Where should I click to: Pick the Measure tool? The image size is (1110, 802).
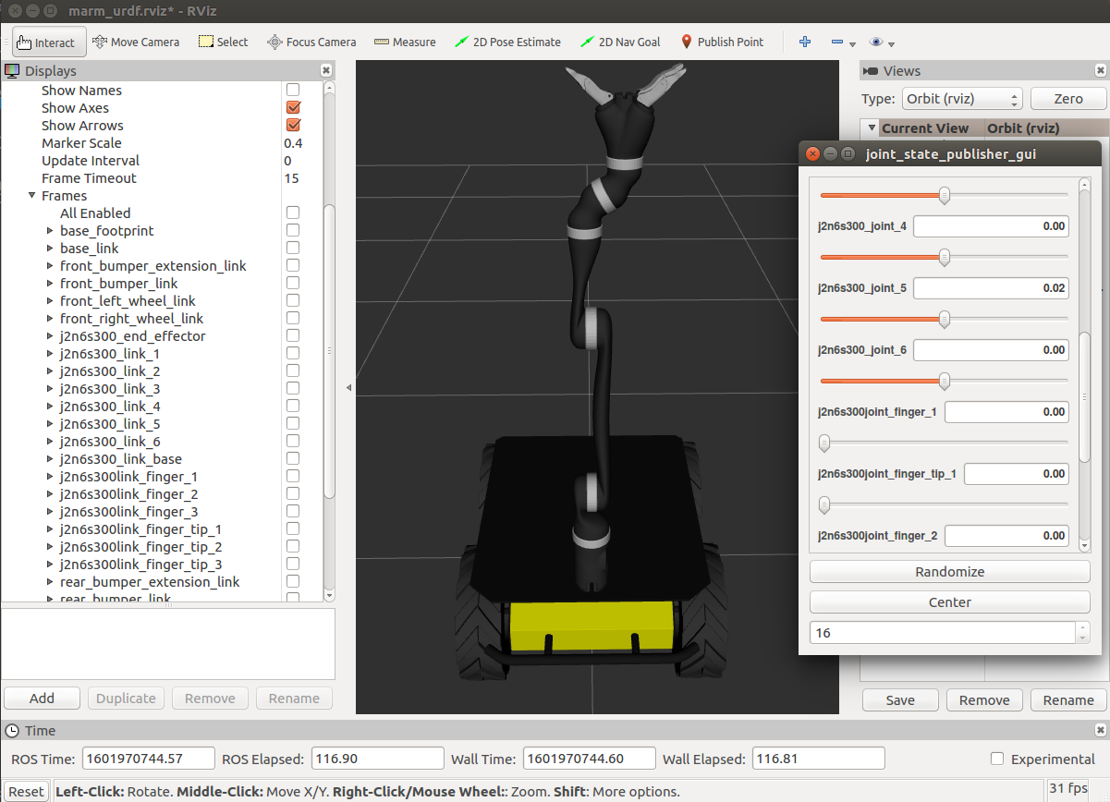pyautogui.click(x=405, y=42)
